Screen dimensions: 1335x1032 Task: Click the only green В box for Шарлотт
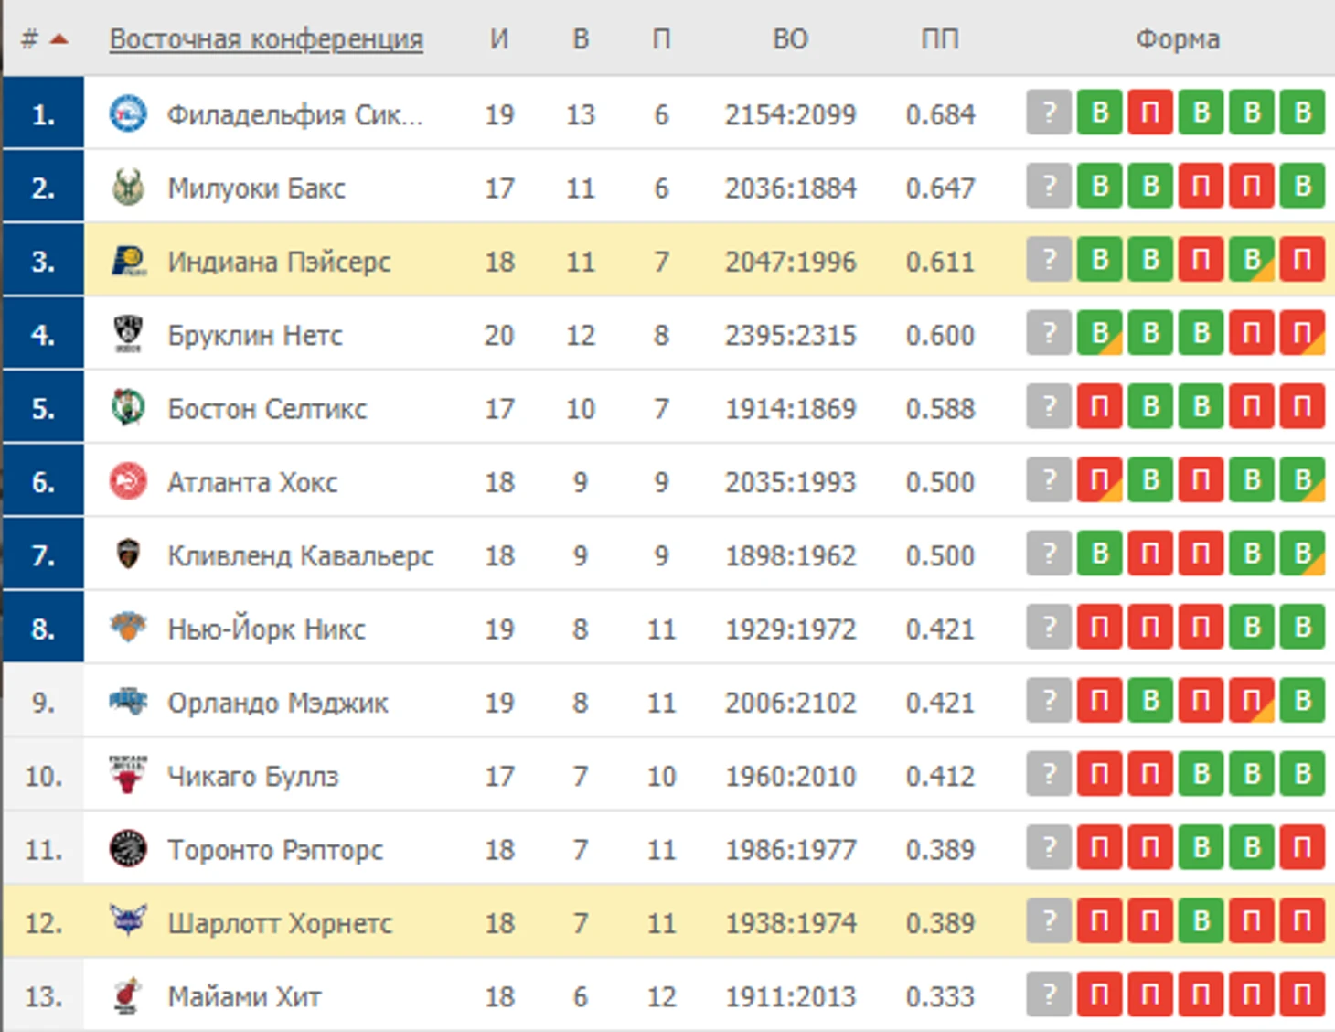(1201, 921)
